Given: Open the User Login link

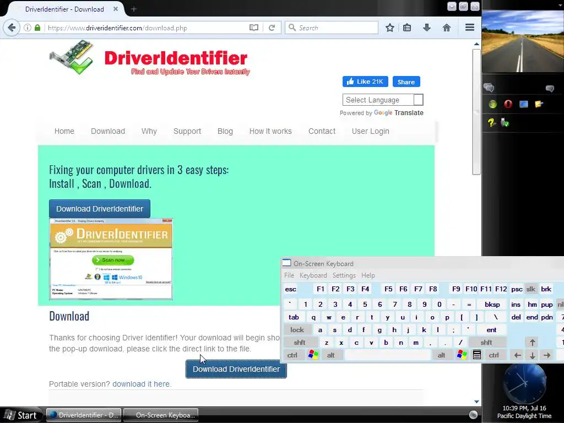Looking at the screenshot, I should [371, 131].
